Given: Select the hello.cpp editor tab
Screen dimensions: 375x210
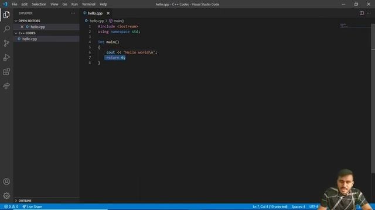Looking at the screenshot, I should pos(95,13).
